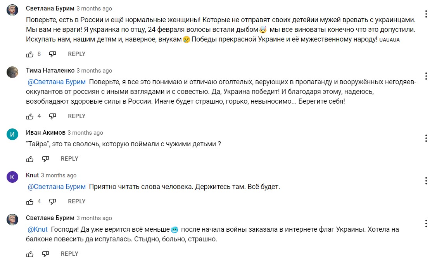Dislike Иван Акимов's comment
This screenshot has width=437, height=260.
[x=45, y=159]
